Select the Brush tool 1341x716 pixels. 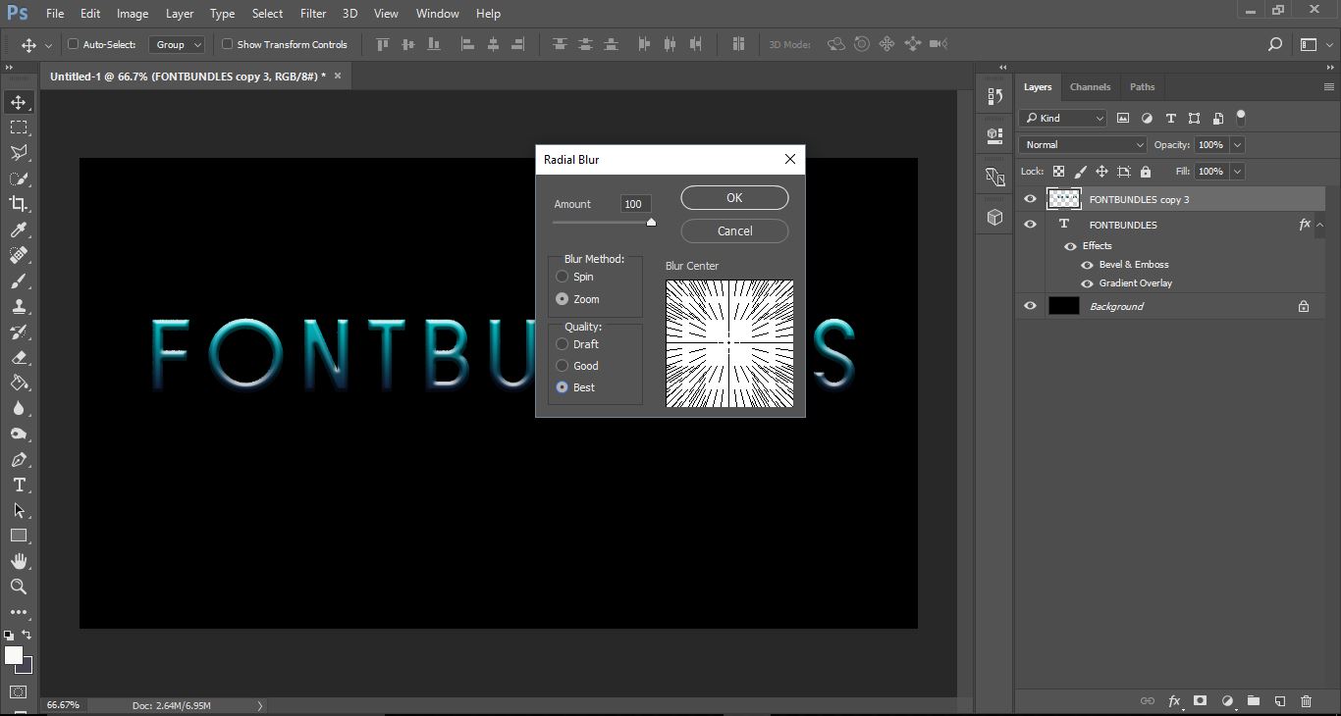pyautogui.click(x=19, y=281)
